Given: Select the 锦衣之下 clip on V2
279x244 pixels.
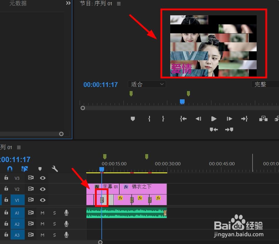Looking at the screenshot, I should click(x=143, y=189).
